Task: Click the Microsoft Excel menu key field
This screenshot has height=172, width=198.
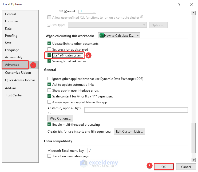Action: click(x=92, y=150)
